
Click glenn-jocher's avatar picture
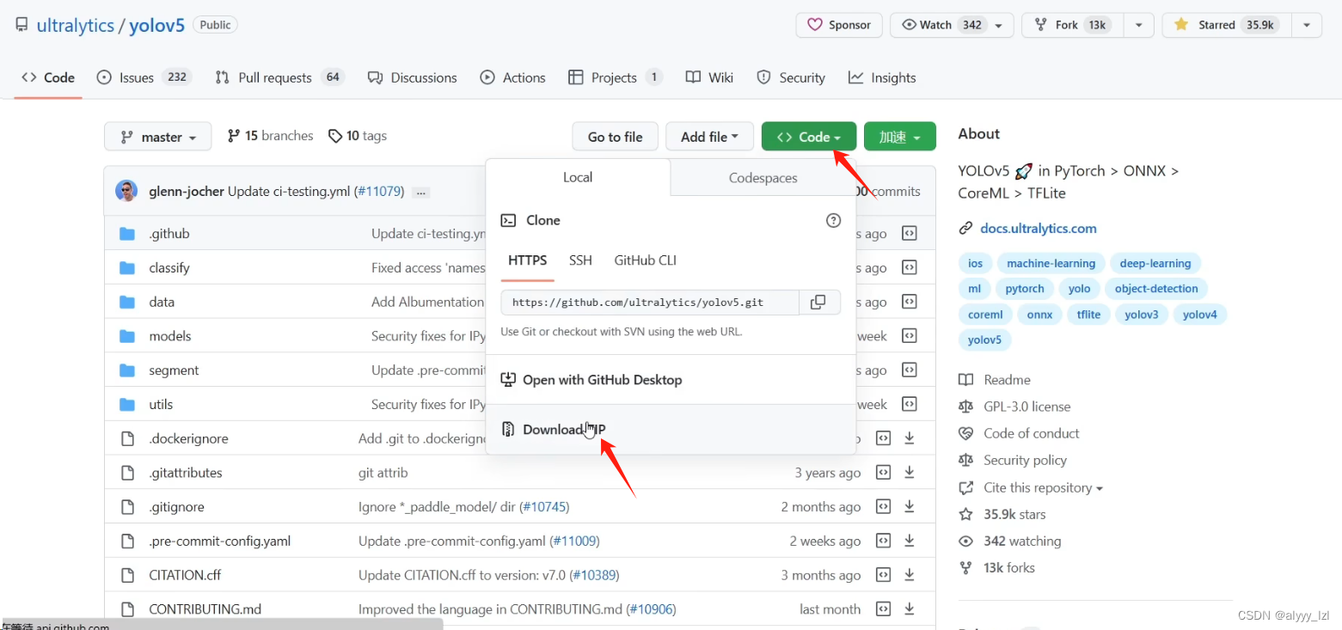coord(126,191)
